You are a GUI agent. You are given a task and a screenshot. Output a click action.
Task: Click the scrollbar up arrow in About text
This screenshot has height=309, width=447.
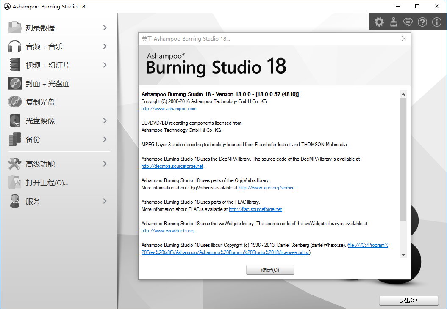pos(403,94)
